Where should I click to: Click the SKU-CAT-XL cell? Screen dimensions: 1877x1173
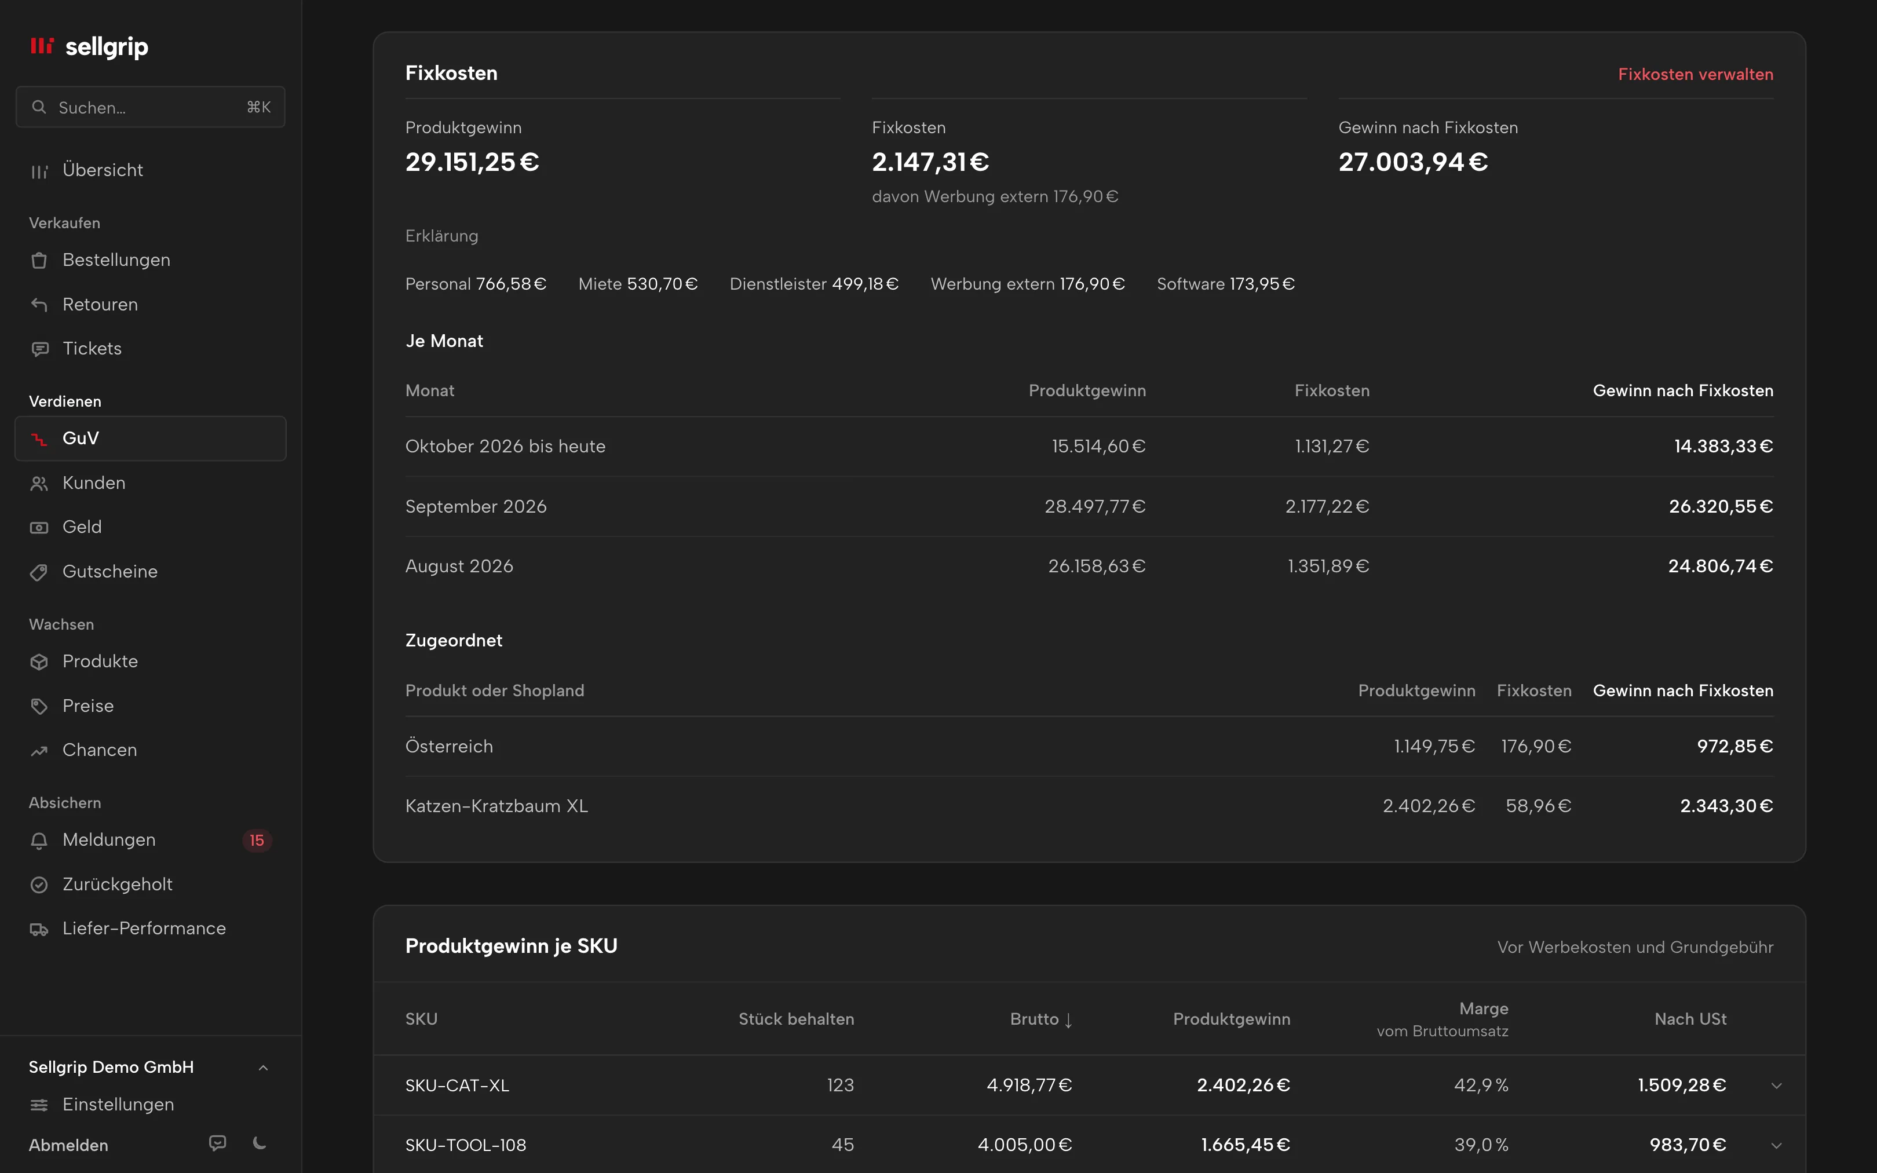[457, 1086]
